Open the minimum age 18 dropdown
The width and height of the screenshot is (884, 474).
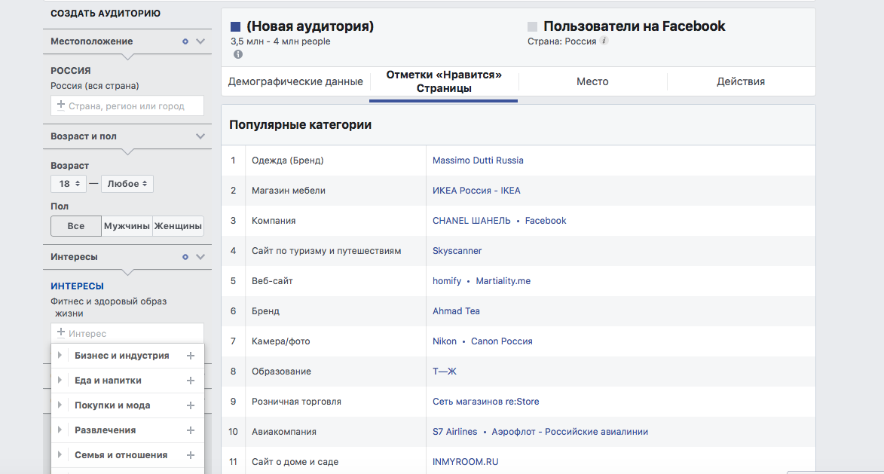(69, 184)
